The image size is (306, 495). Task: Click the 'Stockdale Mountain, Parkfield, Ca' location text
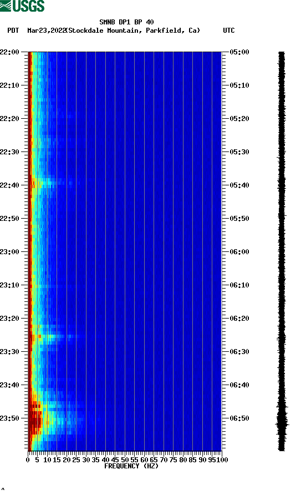[134, 31]
